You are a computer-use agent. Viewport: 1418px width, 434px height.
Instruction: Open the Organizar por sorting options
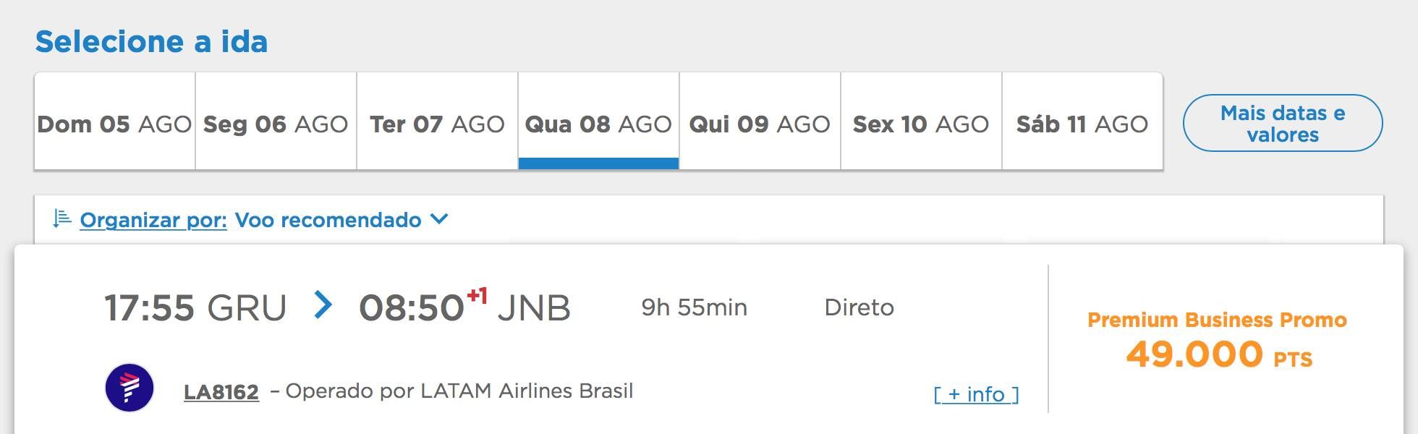[x=153, y=220]
